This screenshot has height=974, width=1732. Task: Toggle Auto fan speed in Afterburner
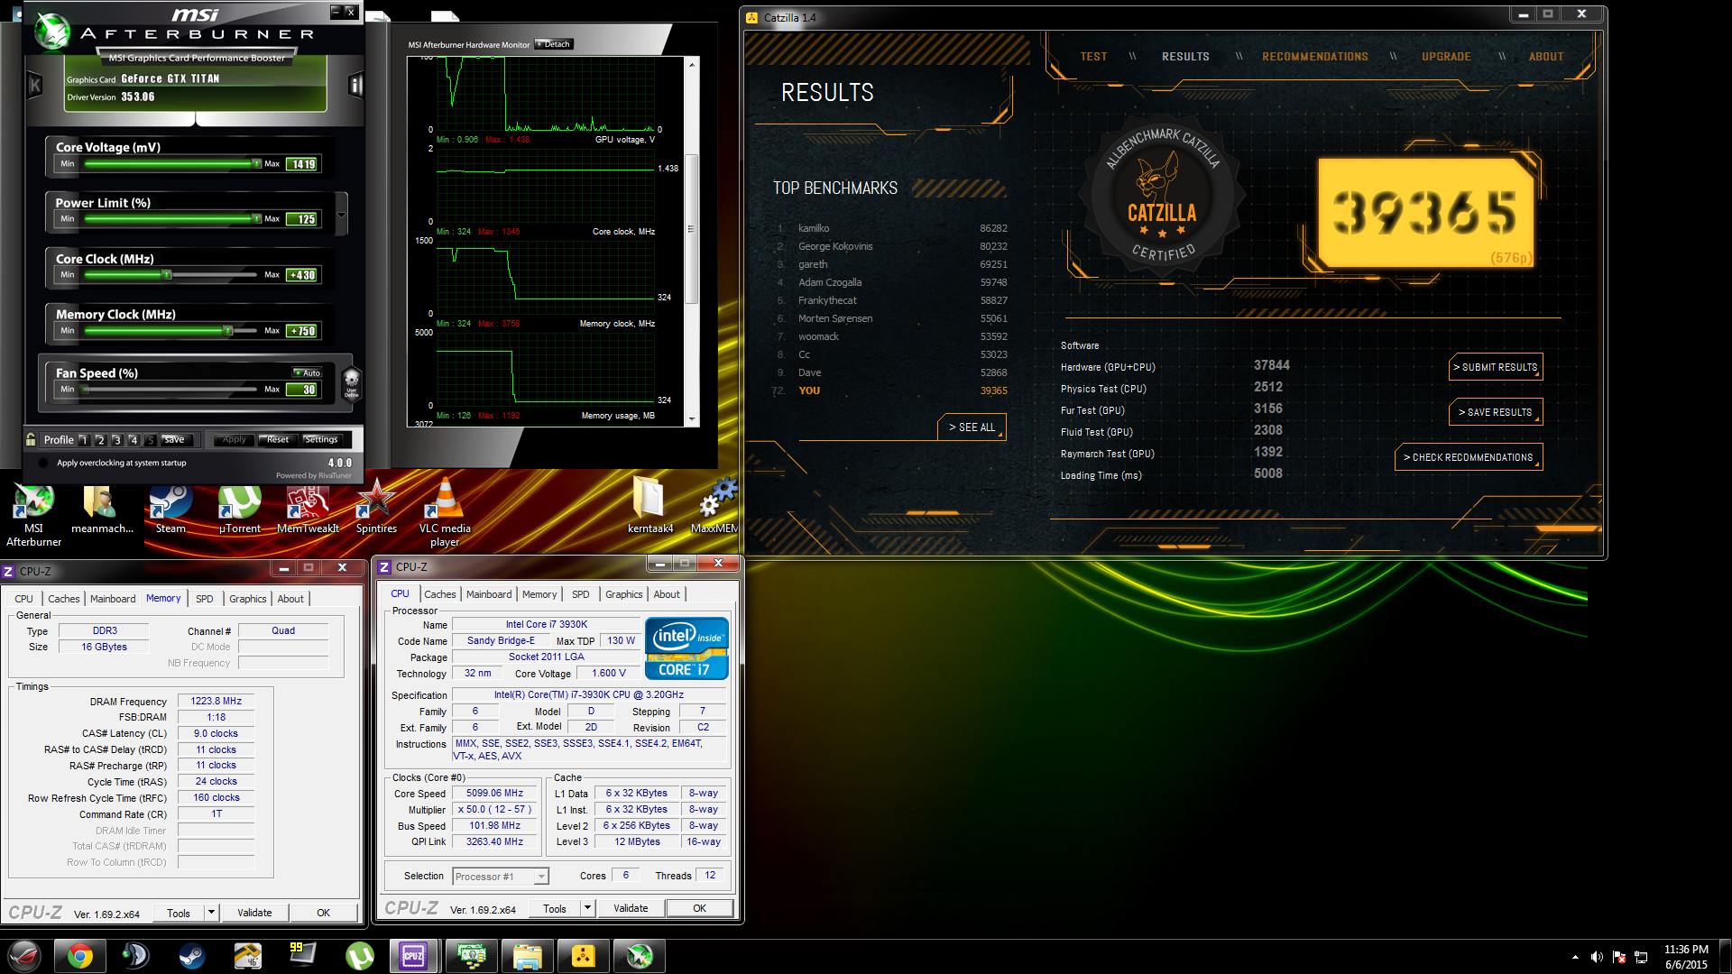308,372
